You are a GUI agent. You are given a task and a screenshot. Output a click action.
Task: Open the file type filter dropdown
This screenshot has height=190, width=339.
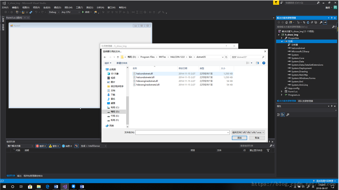[248, 132]
